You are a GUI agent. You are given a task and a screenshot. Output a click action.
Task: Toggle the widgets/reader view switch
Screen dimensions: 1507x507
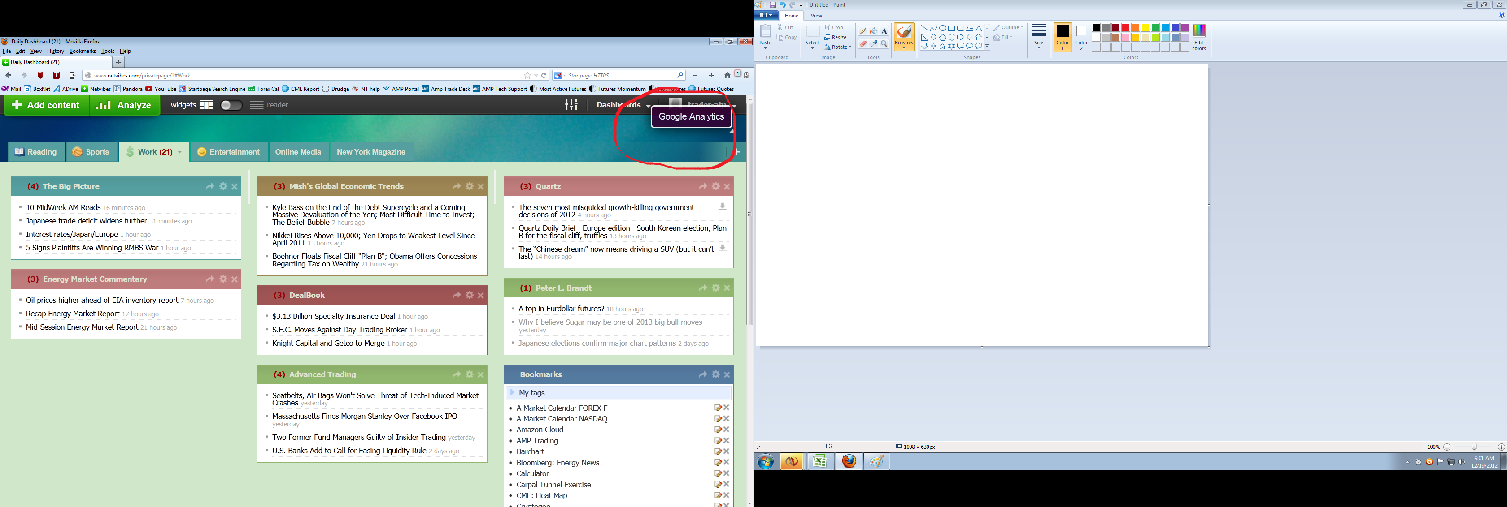point(231,105)
